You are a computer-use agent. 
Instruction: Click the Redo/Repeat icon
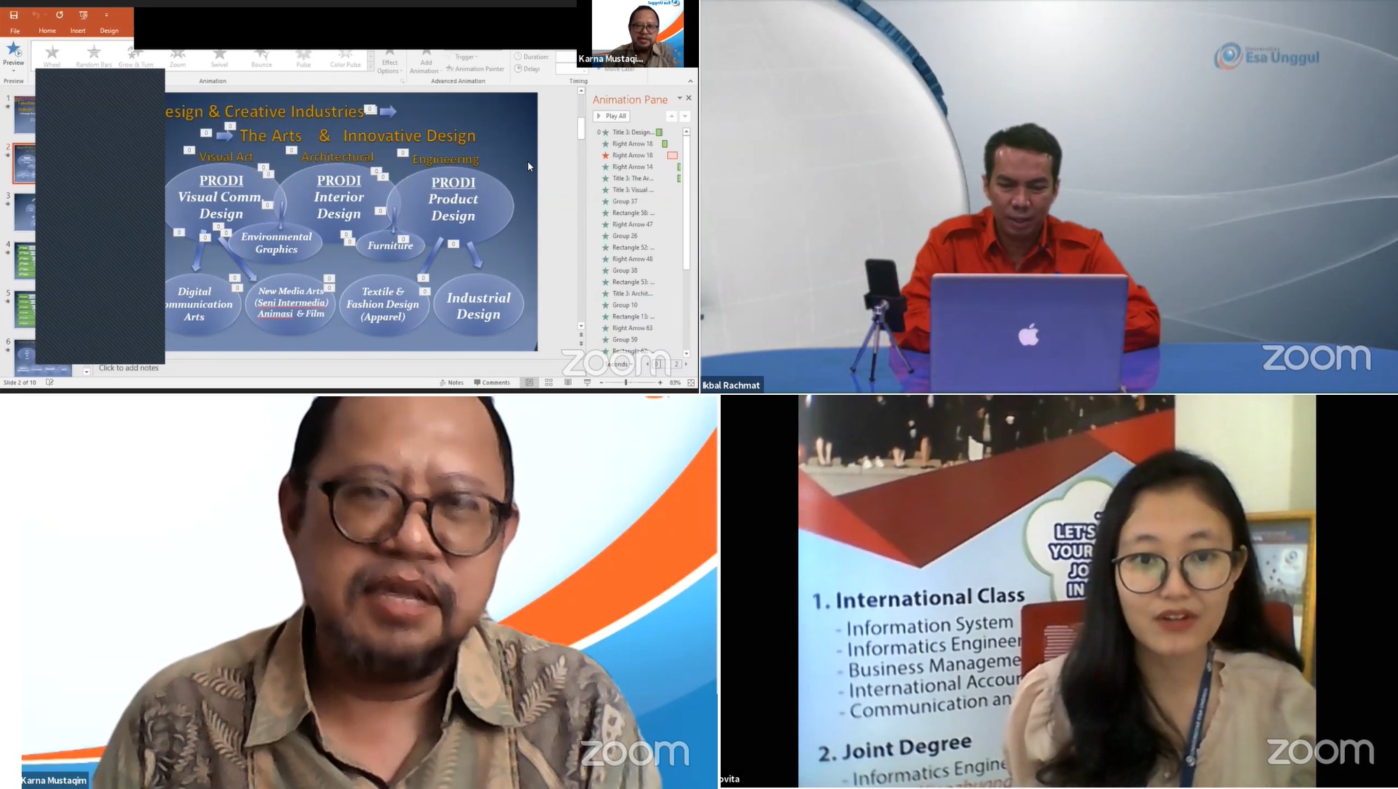(x=59, y=15)
